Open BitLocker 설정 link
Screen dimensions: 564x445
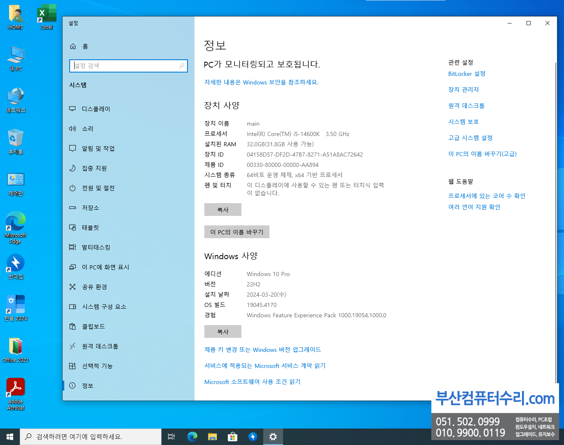467,74
